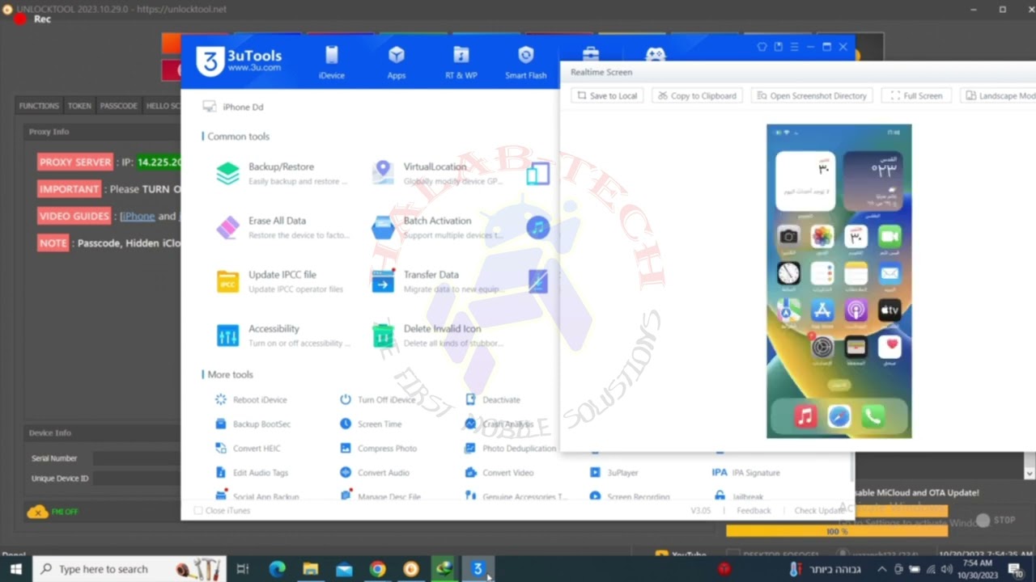Open the Toolbox briefcase tab

pyautogui.click(x=591, y=54)
